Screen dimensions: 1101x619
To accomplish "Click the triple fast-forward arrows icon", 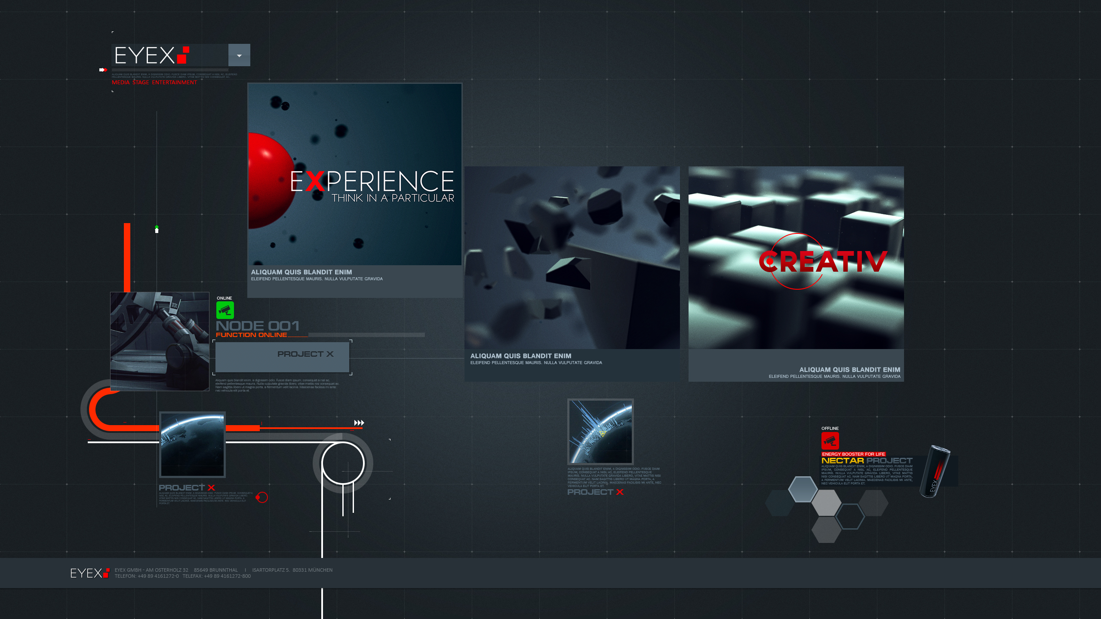I will coord(359,423).
